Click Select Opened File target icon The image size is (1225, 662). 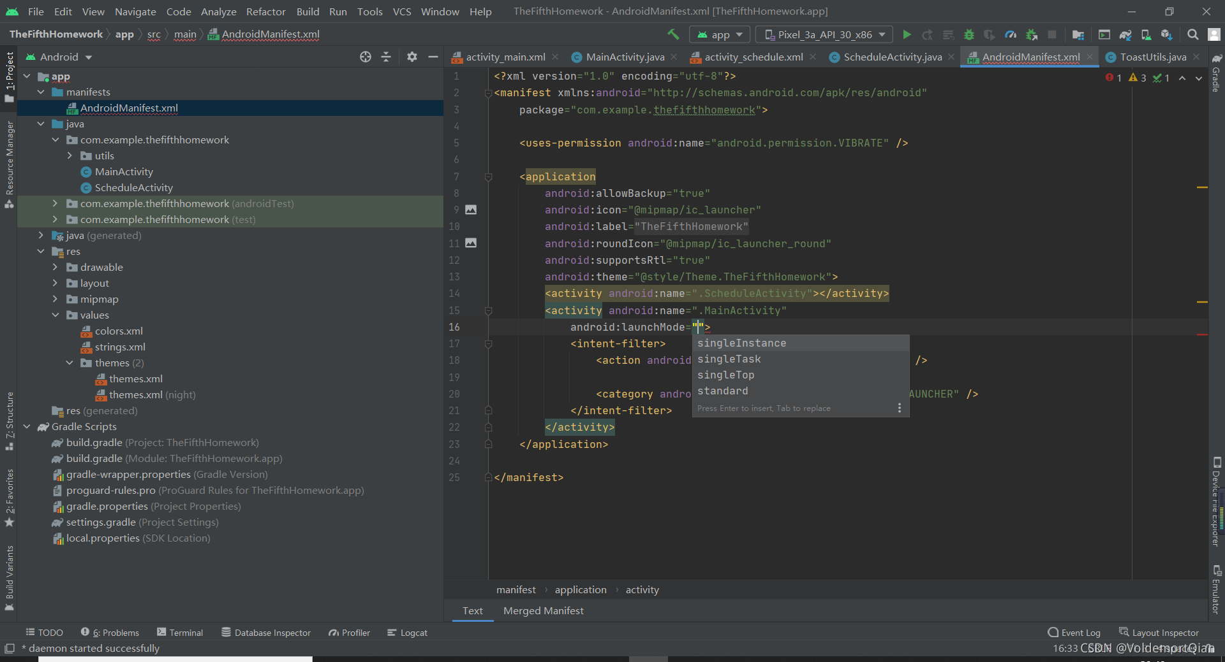(365, 57)
